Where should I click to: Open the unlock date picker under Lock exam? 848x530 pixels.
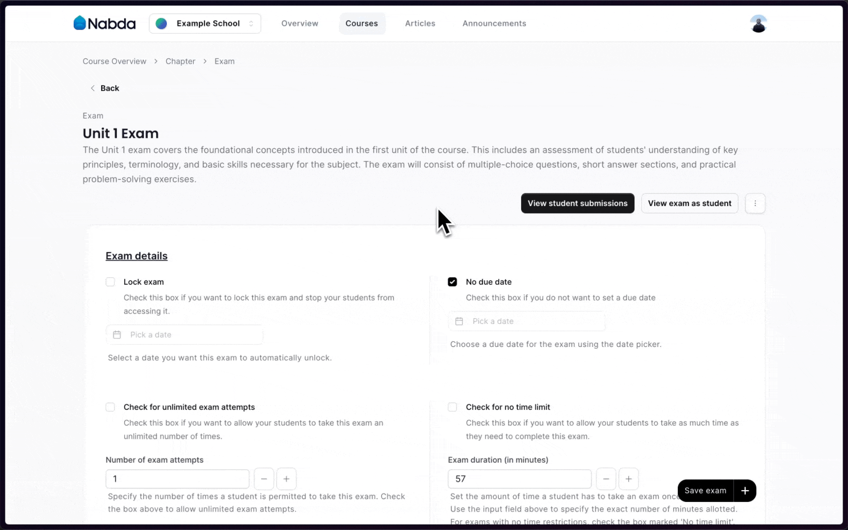[x=185, y=335]
